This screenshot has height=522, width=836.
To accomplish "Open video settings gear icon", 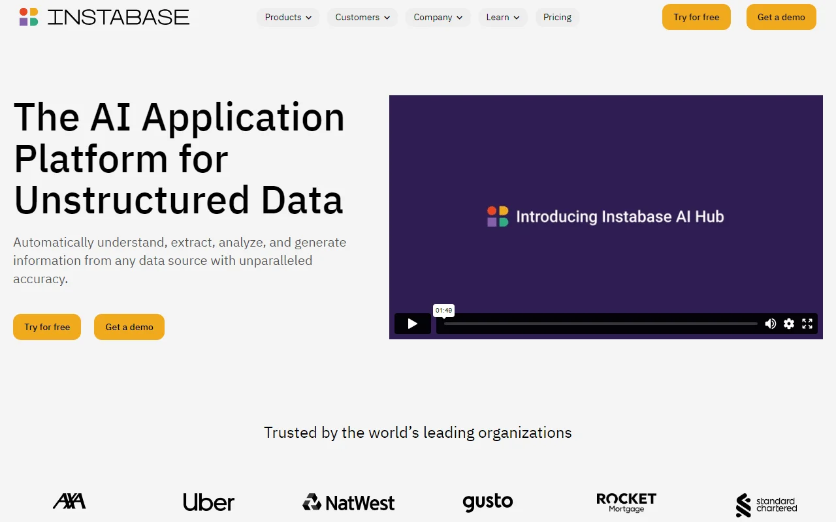I will pyautogui.click(x=789, y=324).
